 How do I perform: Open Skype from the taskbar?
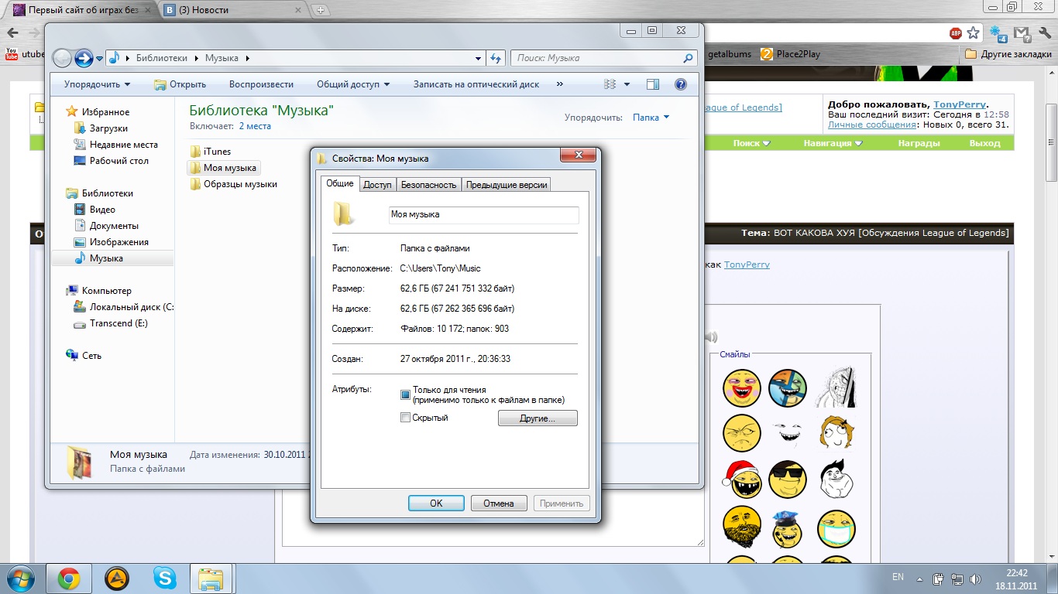click(164, 578)
